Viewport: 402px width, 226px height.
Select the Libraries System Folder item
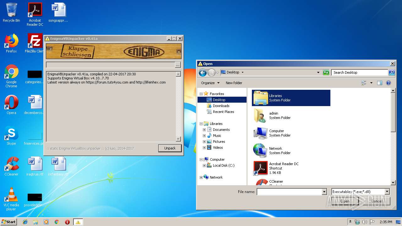pos(291,98)
